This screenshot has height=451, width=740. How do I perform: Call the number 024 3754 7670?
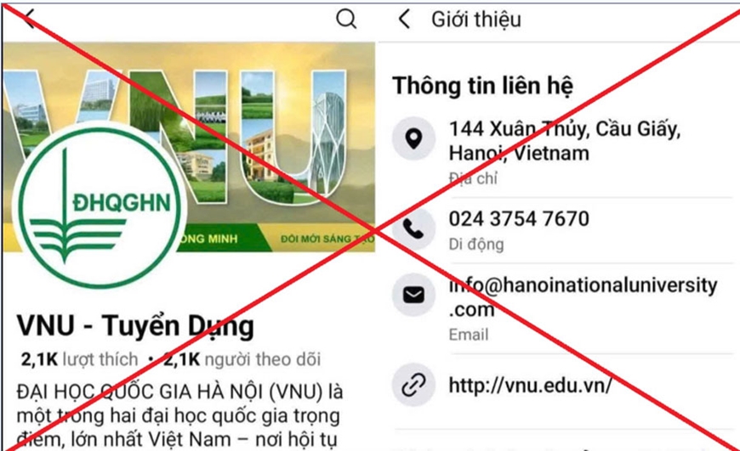pos(519,218)
